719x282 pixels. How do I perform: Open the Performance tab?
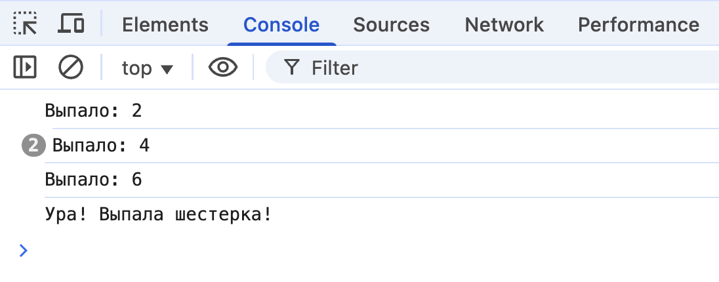[x=638, y=25]
